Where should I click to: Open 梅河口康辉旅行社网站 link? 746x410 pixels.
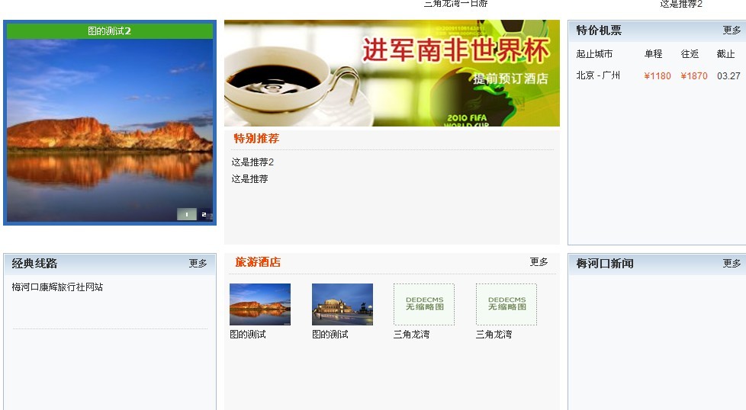57,287
